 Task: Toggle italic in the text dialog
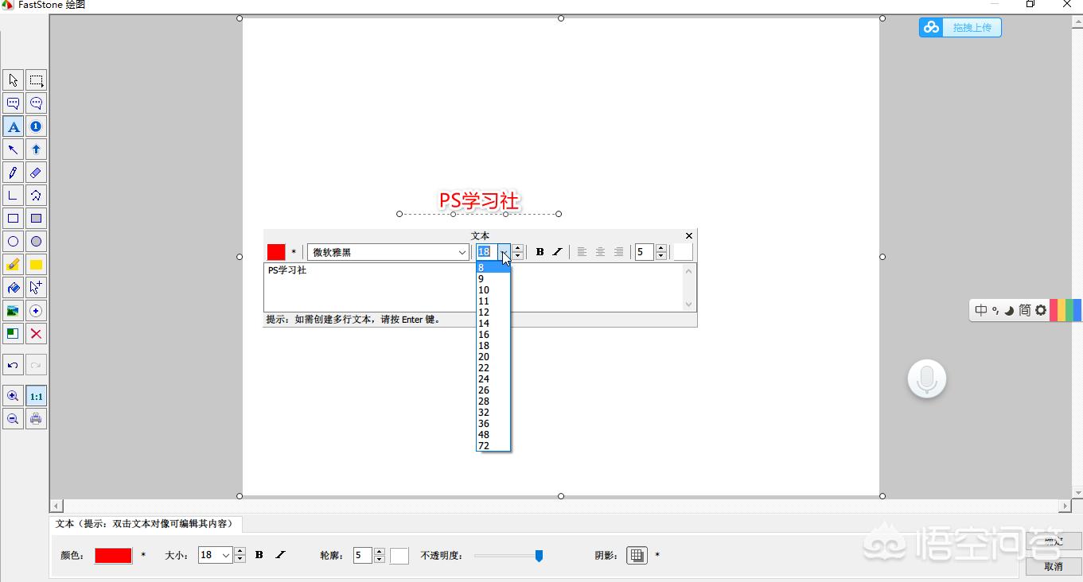[557, 252]
